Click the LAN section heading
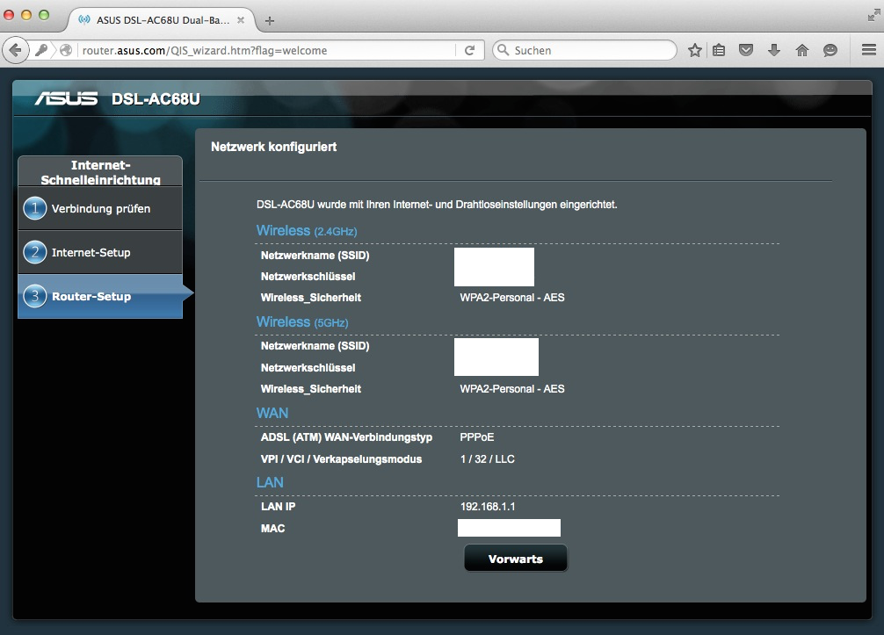The width and height of the screenshot is (884, 635). pyautogui.click(x=270, y=482)
